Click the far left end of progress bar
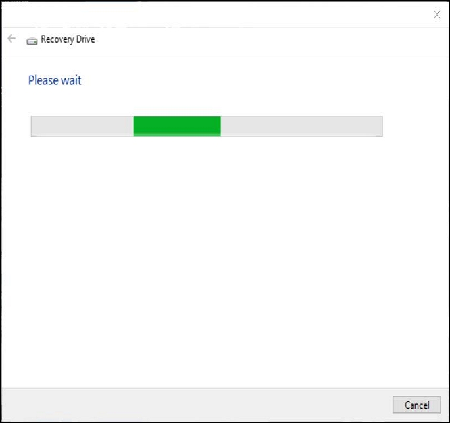 pos(34,126)
